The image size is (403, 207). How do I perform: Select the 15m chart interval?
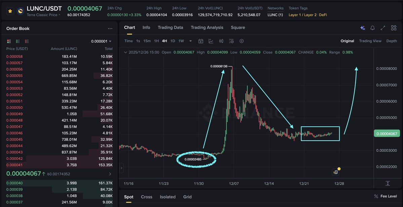click(147, 41)
